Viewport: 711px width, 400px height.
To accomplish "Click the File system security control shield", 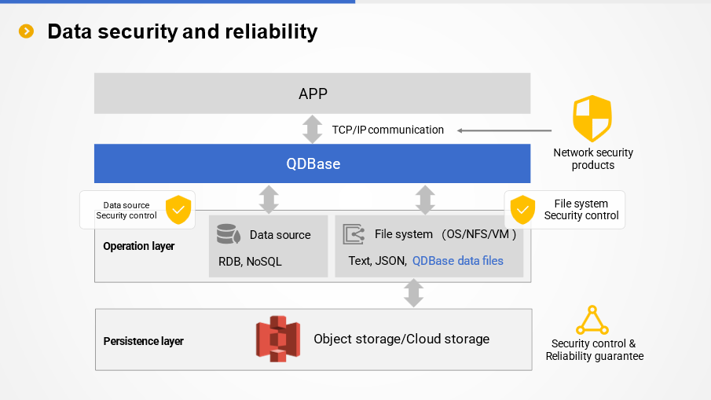I will click(522, 210).
